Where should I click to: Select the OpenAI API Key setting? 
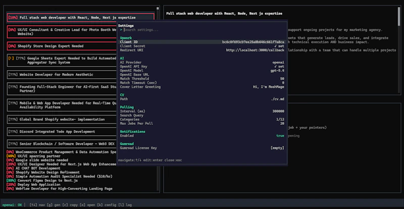202,67
